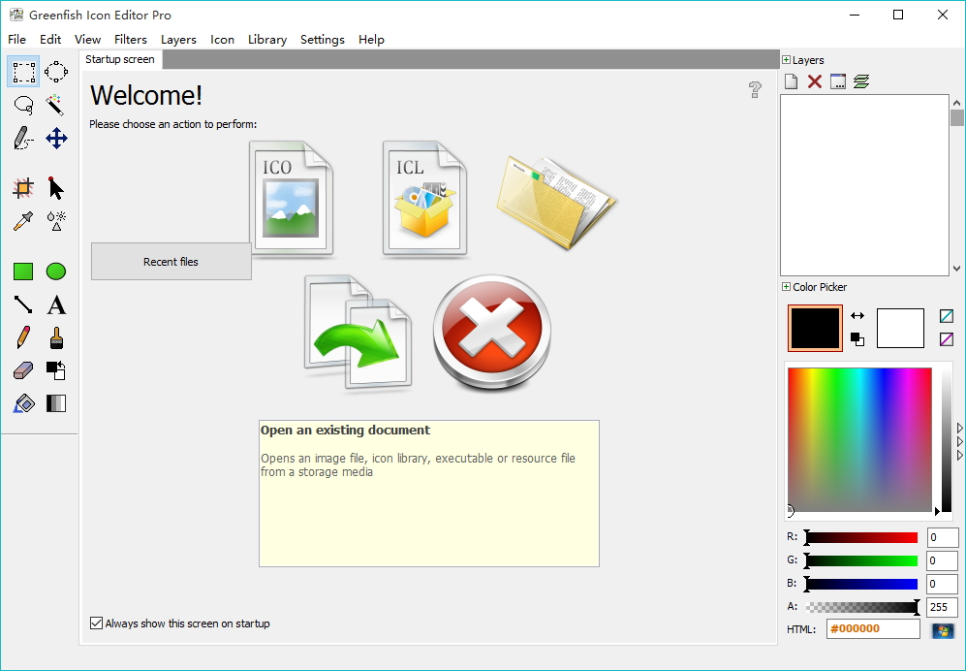The image size is (966, 671).
Task: Click the batch convert files icon
Action: [x=358, y=333]
